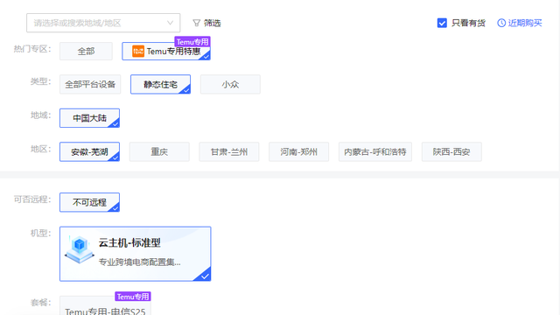Click the orange Temu logo icon
The height and width of the screenshot is (315, 560).
point(138,51)
